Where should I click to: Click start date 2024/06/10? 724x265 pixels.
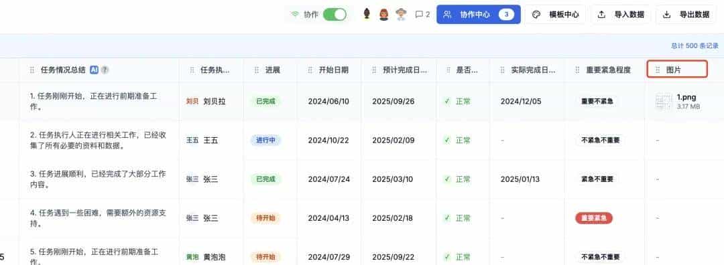click(x=328, y=102)
